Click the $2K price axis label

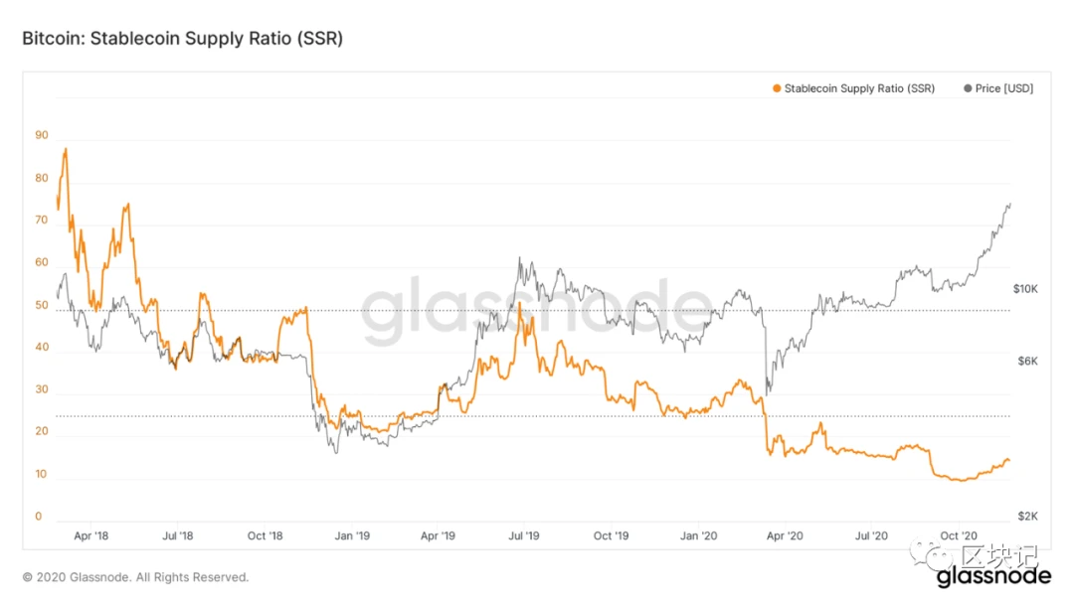(x=1027, y=517)
